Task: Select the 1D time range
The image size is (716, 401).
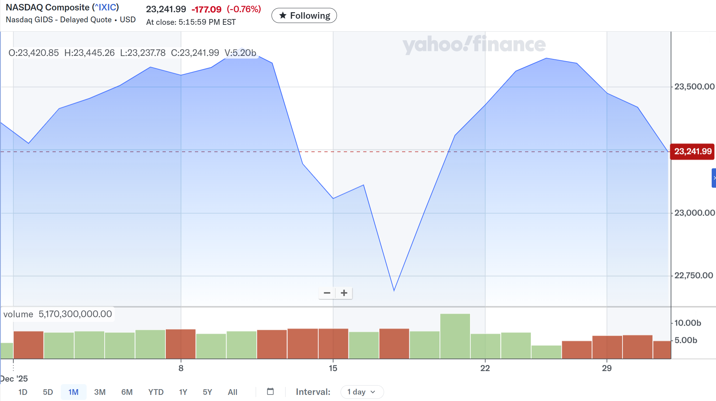Action: coord(23,392)
